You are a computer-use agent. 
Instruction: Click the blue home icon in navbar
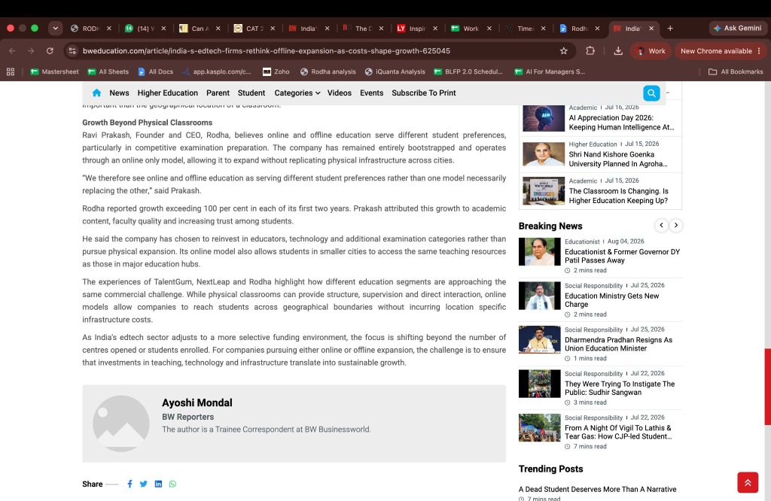coord(96,93)
